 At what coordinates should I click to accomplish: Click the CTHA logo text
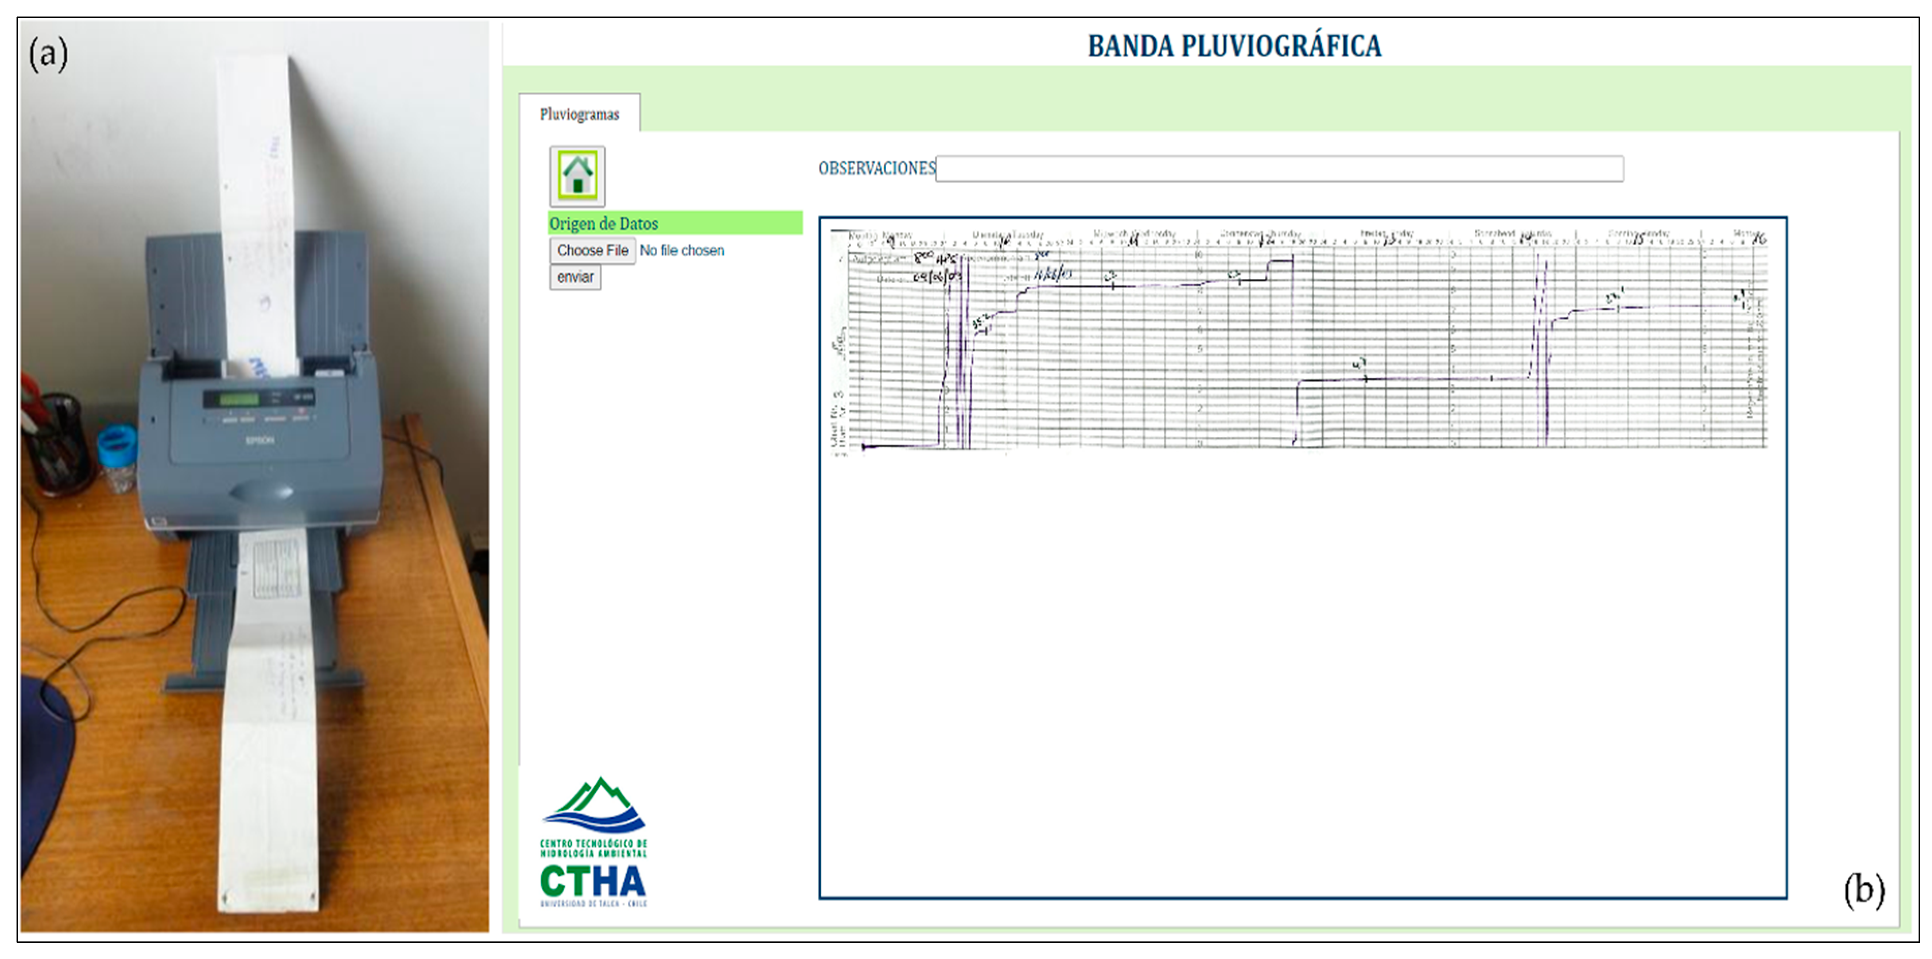pos(592,882)
